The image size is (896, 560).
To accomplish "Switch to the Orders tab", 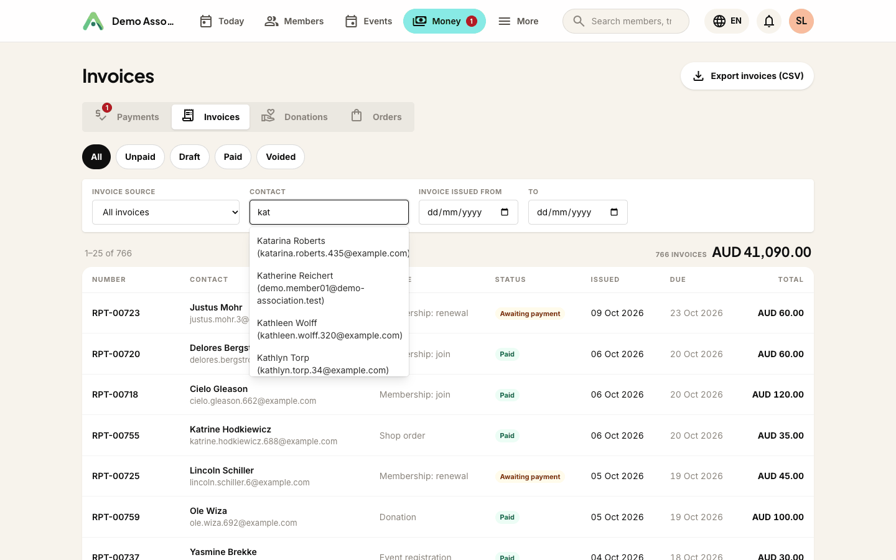I will 376,117.
